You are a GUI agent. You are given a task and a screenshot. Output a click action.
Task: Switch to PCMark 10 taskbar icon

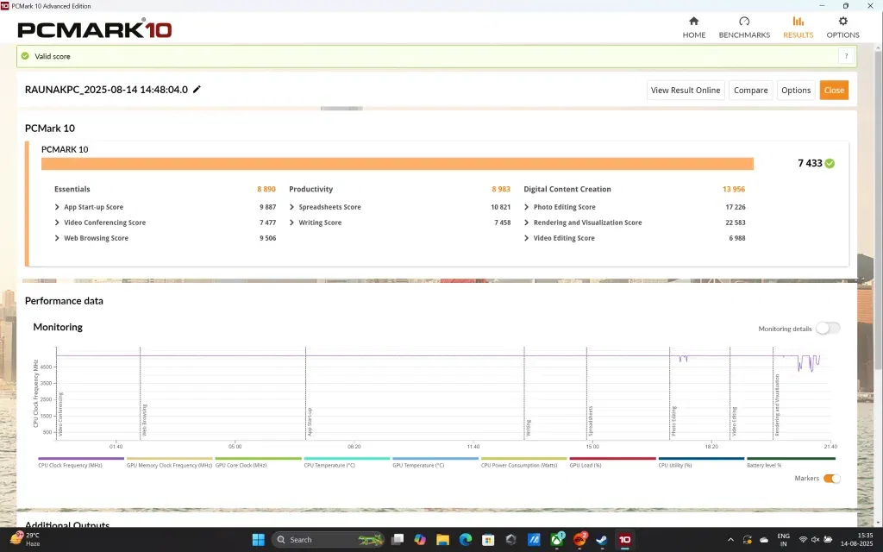(624, 540)
